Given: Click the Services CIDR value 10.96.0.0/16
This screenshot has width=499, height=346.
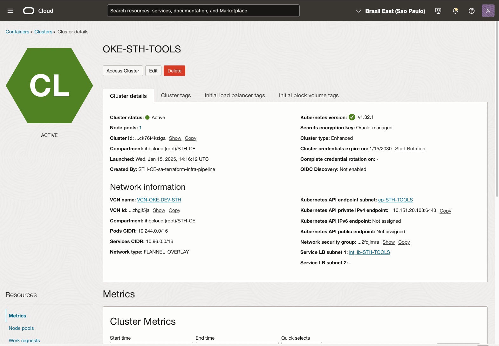Looking at the screenshot, I should [x=160, y=241].
